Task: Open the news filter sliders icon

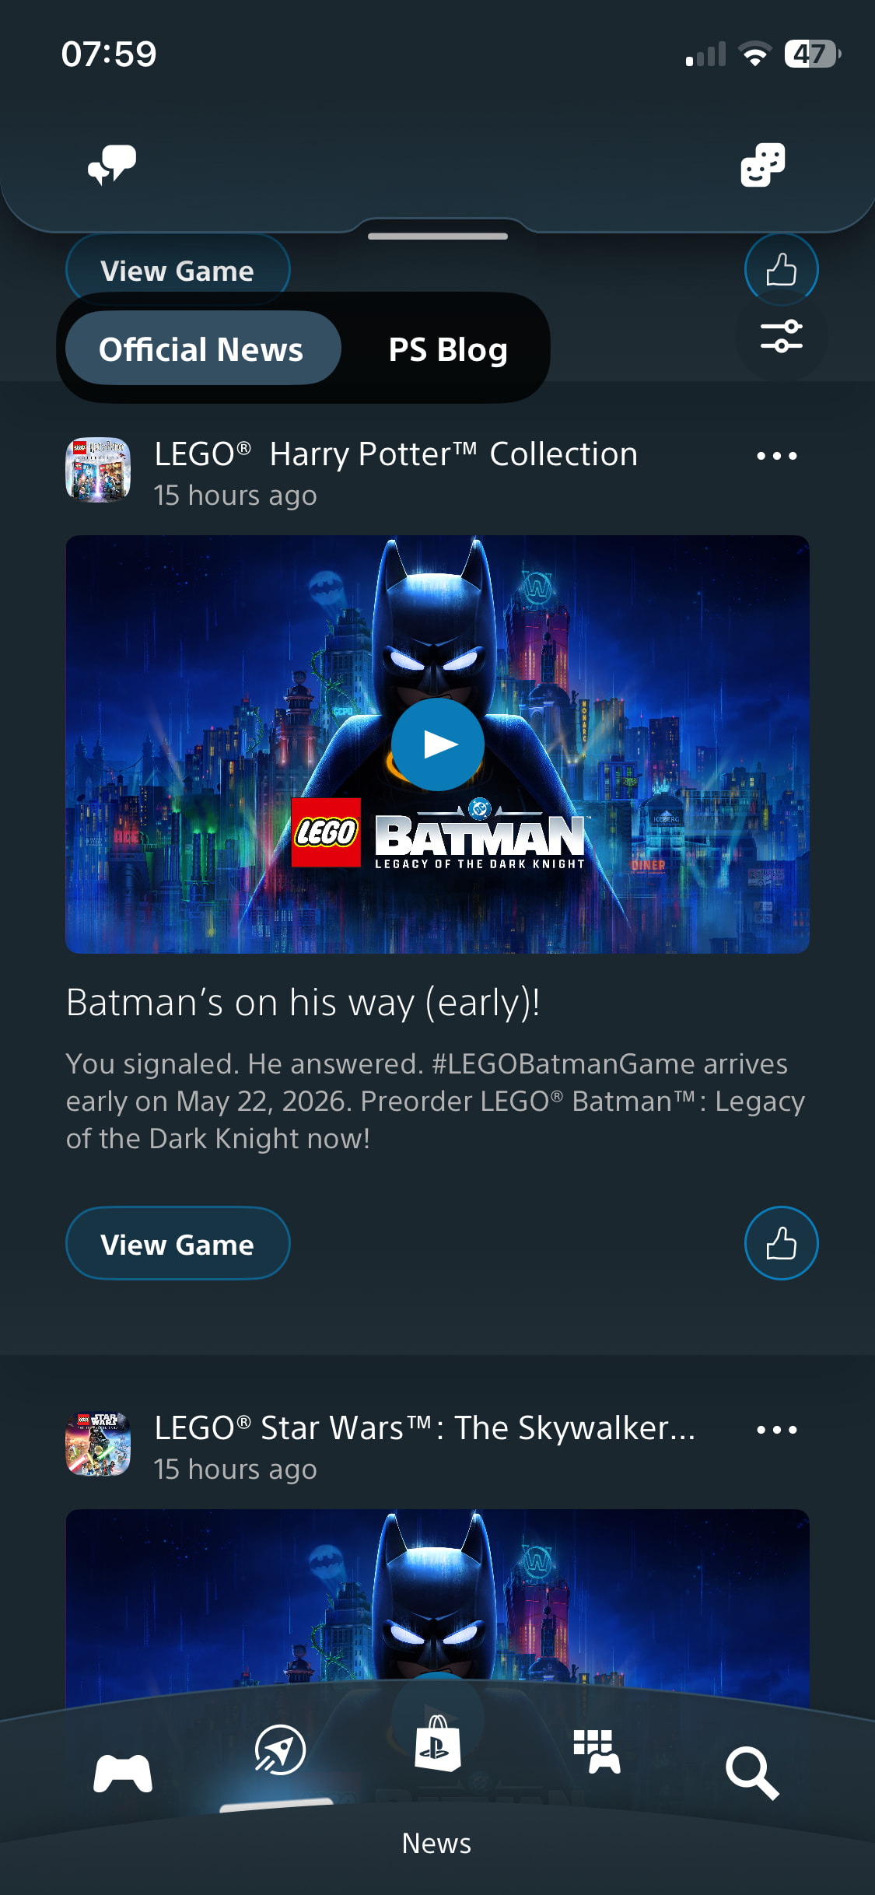Action: click(781, 336)
